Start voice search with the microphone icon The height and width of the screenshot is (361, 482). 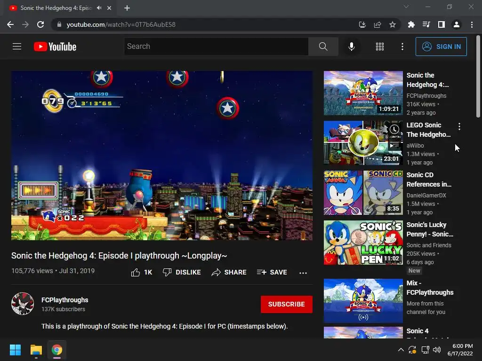[x=351, y=47]
